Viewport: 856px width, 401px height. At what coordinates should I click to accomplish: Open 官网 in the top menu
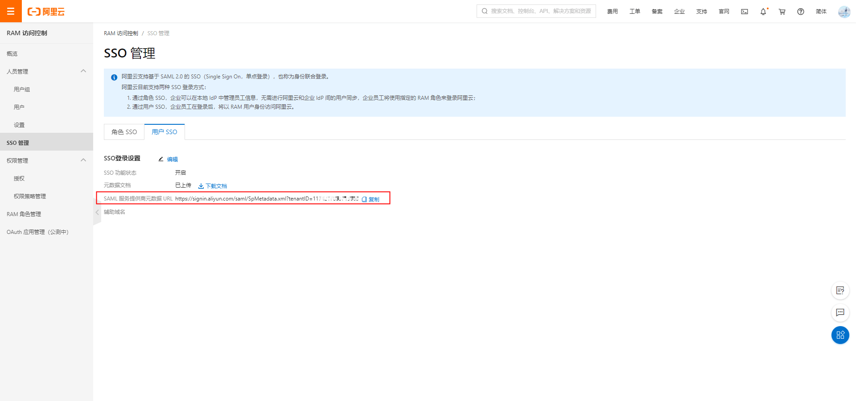pyautogui.click(x=724, y=12)
